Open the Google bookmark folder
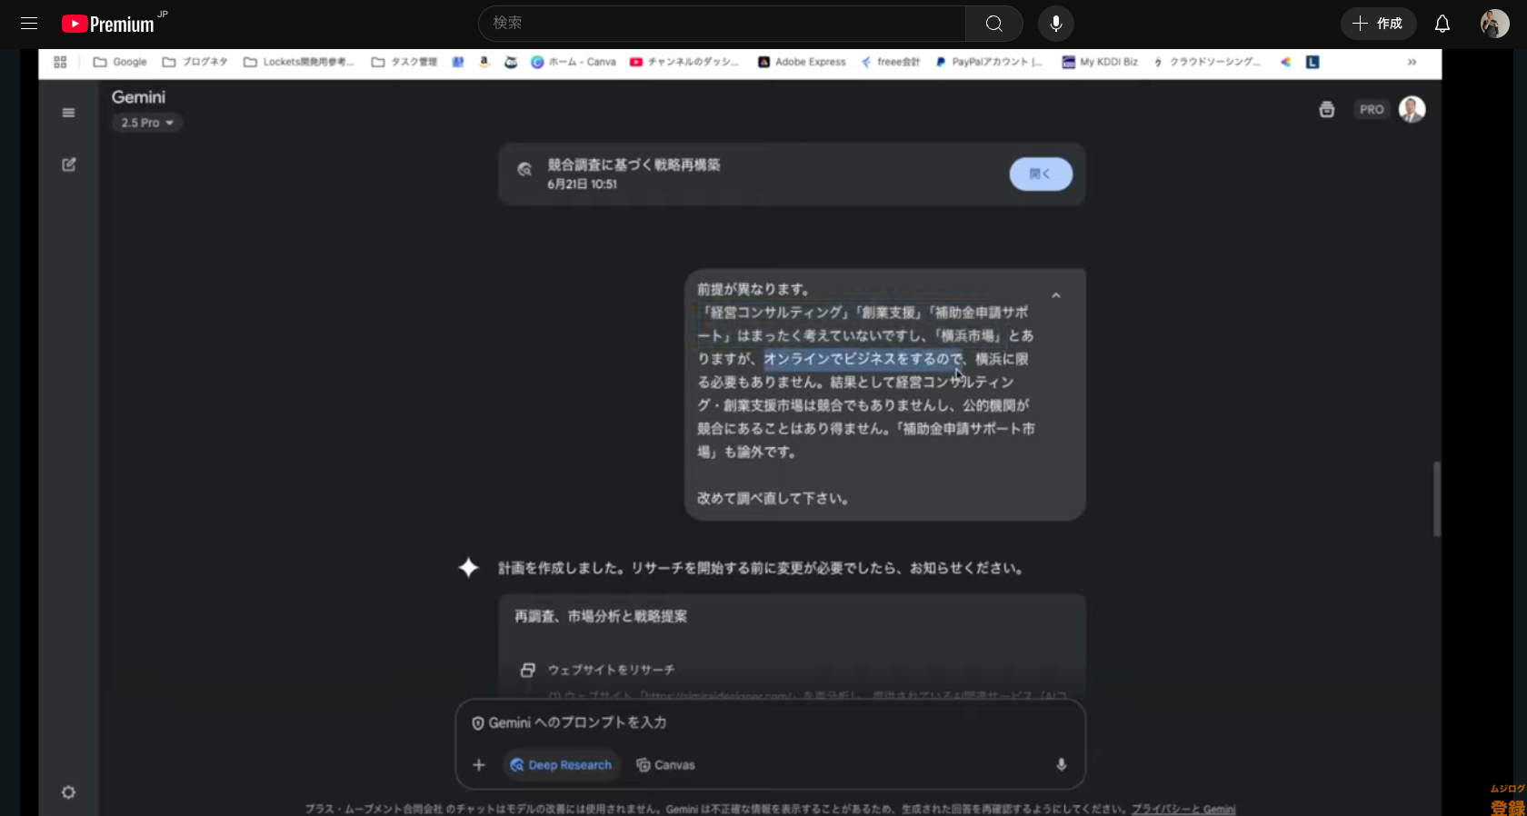 click(120, 62)
